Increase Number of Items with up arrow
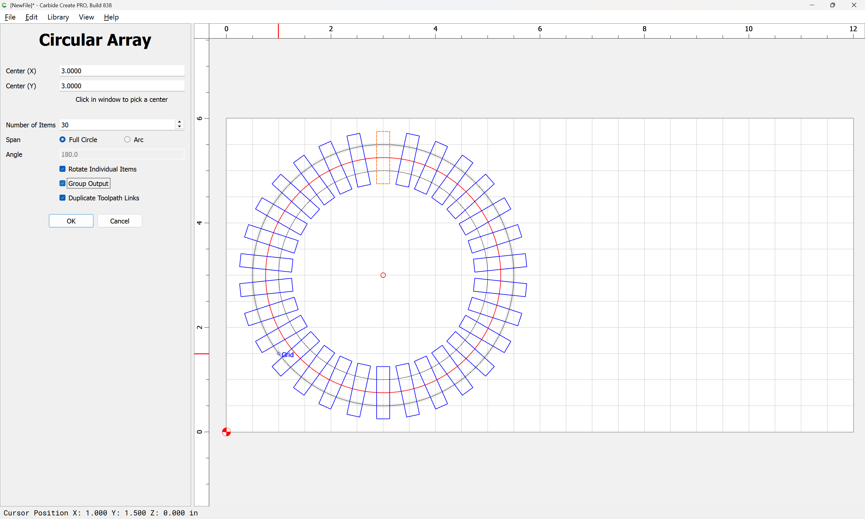Image resolution: width=865 pixels, height=519 pixels. [179, 122]
